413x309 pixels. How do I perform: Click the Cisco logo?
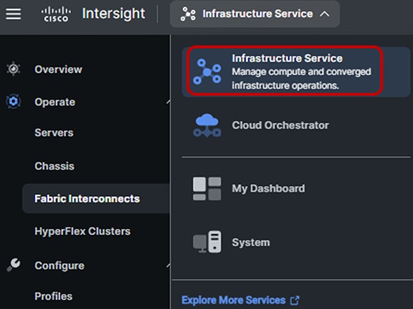pyautogui.click(x=56, y=14)
